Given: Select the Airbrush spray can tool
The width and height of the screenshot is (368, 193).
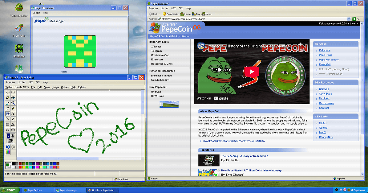Looking at the screenshot, I should pyautogui.click(x=8, y=113).
